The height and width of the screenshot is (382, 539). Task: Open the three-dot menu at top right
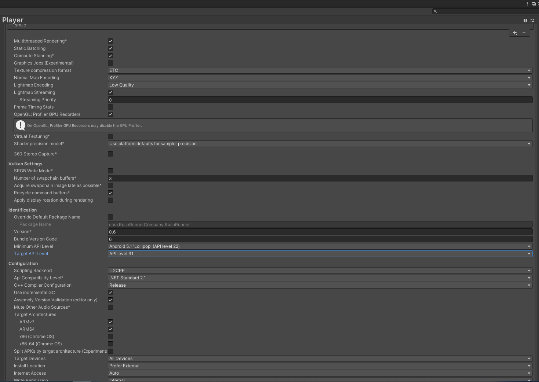coord(527,3)
